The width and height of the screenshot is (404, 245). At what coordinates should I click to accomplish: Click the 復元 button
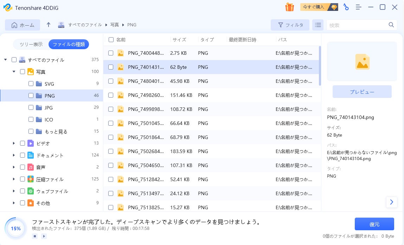[374, 224]
